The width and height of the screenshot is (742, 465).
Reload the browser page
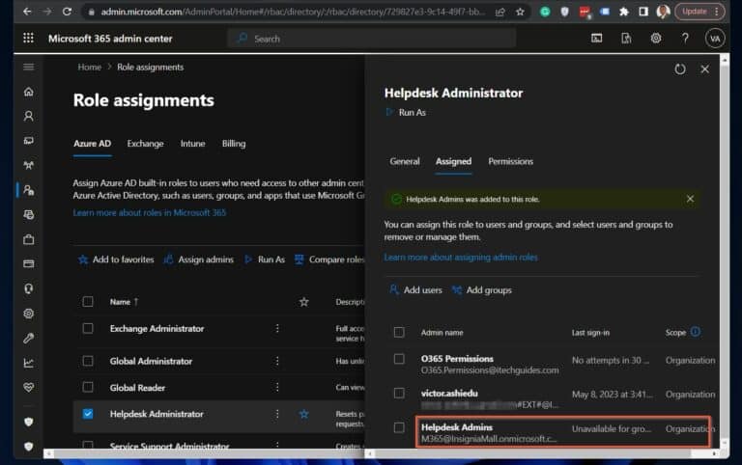(x=67, y=12)
